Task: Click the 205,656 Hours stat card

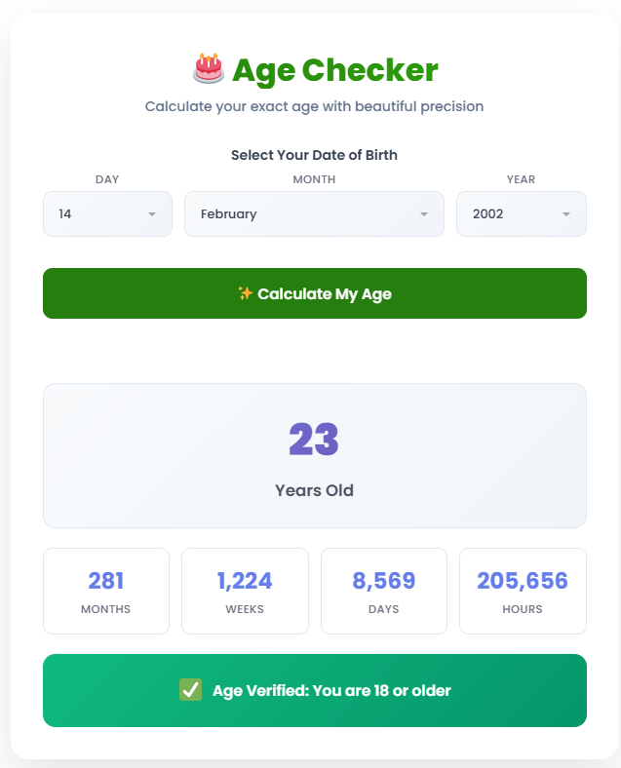Action: click(524, 592)
